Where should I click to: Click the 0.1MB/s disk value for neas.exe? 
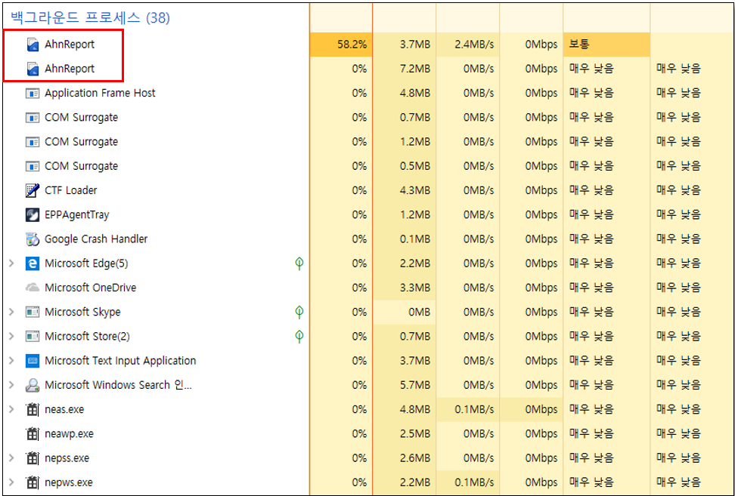(x=474, y=409)
